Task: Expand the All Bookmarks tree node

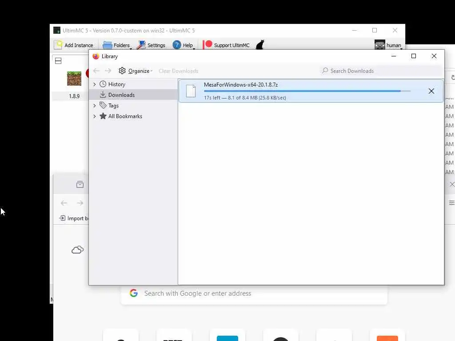Action: click(95, 116)
